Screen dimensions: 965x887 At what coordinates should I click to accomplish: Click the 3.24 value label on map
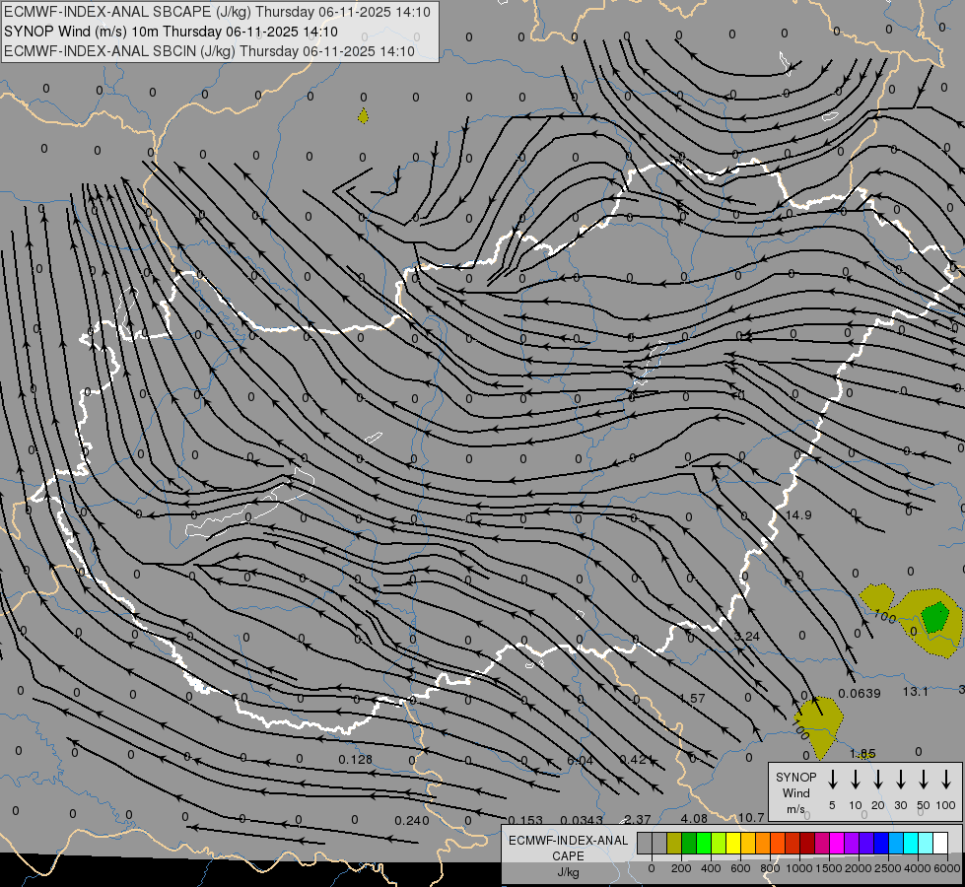(x=747, y=637)
